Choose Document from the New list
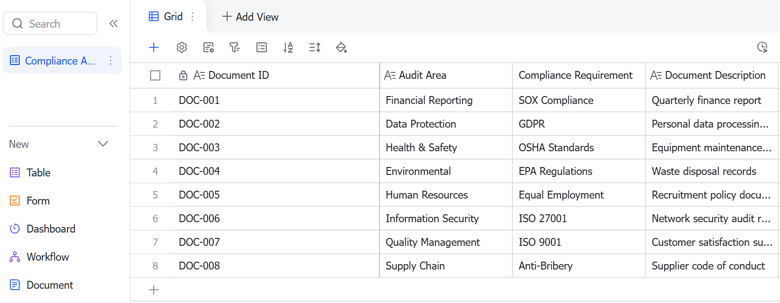 coord(50,285)
